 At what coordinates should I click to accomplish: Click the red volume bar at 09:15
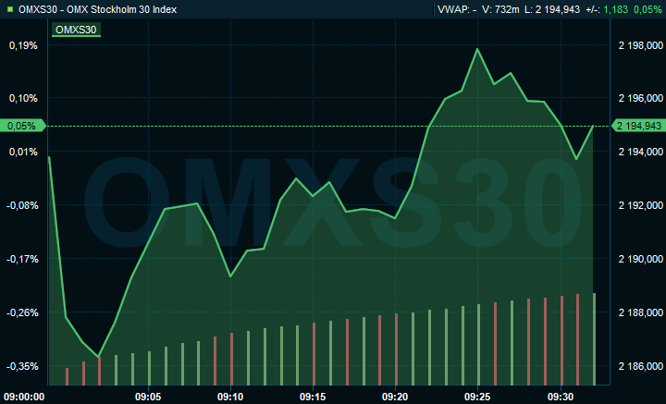point(314,354)
